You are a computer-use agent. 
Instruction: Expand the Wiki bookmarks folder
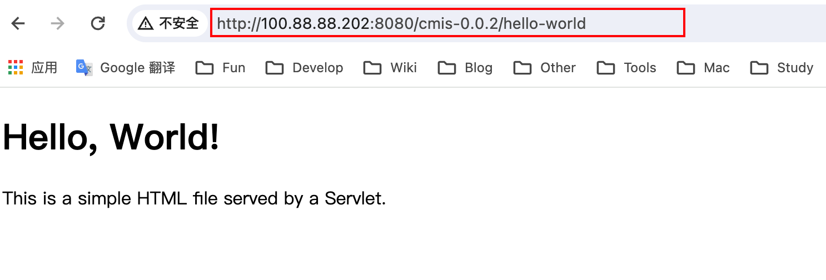tap(390, 68)
